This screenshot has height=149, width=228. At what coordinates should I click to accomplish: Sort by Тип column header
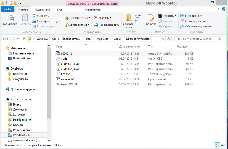coord(161,47)
